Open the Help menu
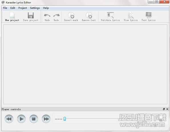This screenshot has height=132, width=170. pyautogui.click(x=46, y=8)
